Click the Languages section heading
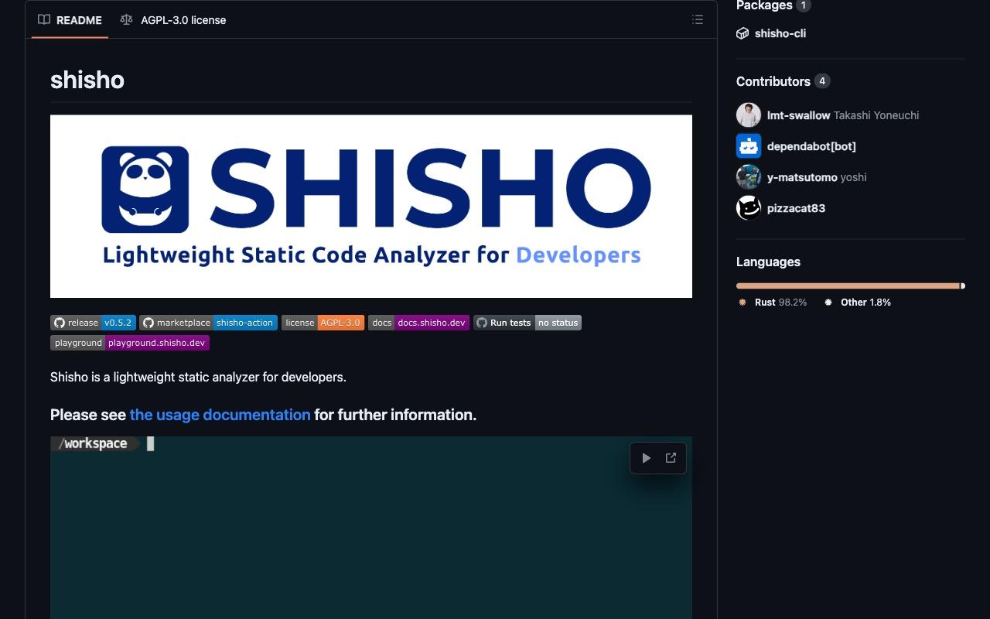990x619 pixels. 768,262
